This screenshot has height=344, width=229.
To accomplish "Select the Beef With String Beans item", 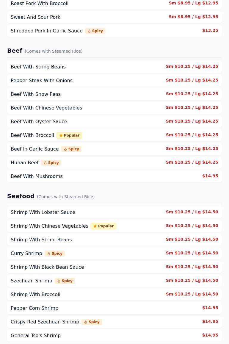I will [x=114, y=67].
